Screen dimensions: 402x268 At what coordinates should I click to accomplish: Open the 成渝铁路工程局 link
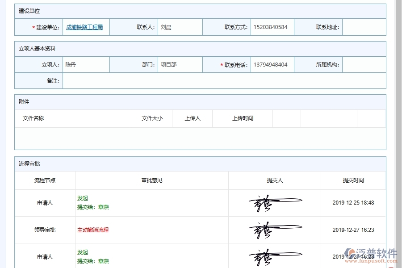point(84,27)
